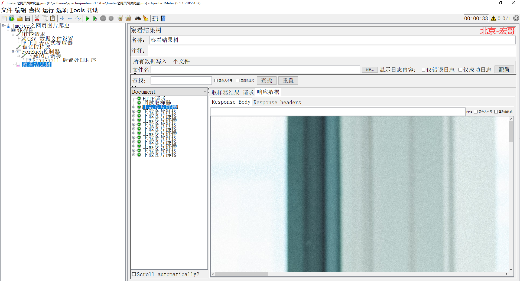This screenshot has height=281, width=520.
Task: Click the yellow warning triangle log icon
Action: 493,18
